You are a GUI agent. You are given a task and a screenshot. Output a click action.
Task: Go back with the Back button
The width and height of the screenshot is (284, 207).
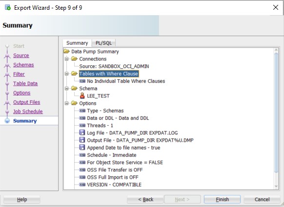(x=145, y=199)
